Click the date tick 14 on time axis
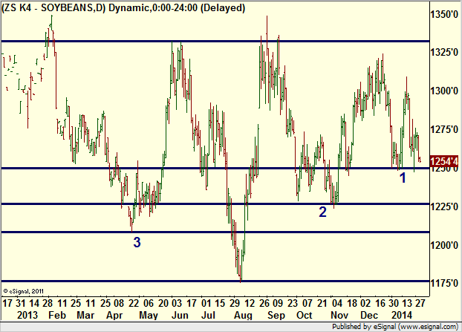This screenshot has height=332, width=462. 34,303
